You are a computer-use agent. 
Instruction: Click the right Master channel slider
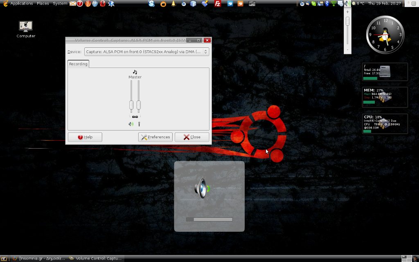pyautogui.click(x=138, y=97)
